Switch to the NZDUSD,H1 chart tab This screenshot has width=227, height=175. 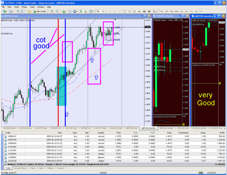click(x=56, y=128)
